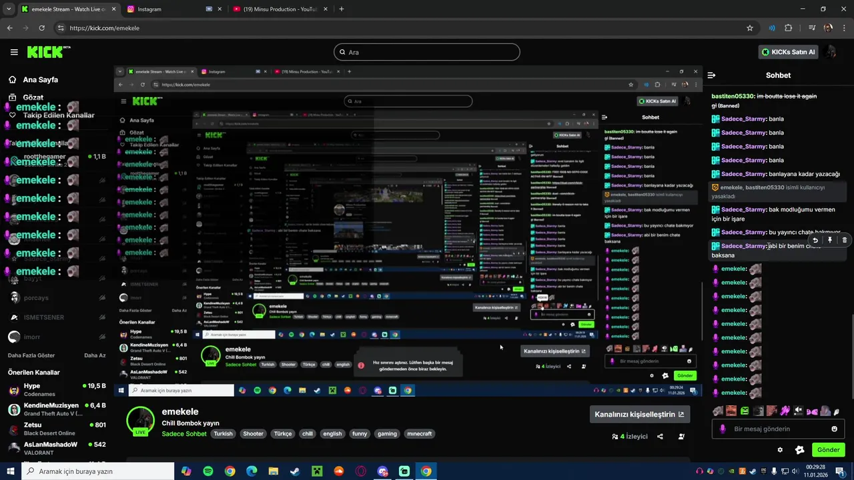Image resolution: width=854 pixels, height=480 pixels.
Task: Click the KICKs Satın Al button
Action: click(789, 52)
